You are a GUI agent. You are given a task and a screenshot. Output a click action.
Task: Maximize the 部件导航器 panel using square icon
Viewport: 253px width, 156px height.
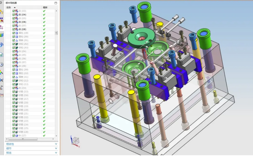pyautogui.click(x=56, y=3)
